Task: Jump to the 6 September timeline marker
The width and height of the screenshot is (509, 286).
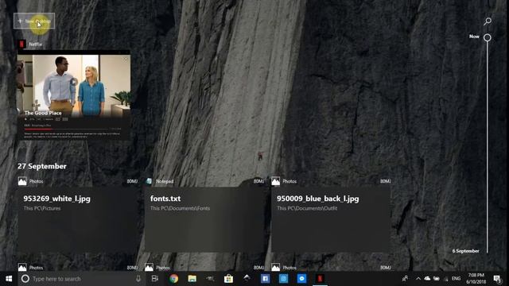Action: pos(465,251)
